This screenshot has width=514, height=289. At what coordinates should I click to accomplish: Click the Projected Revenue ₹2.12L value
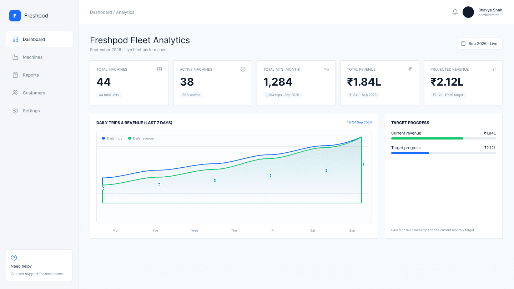(447, 82)
